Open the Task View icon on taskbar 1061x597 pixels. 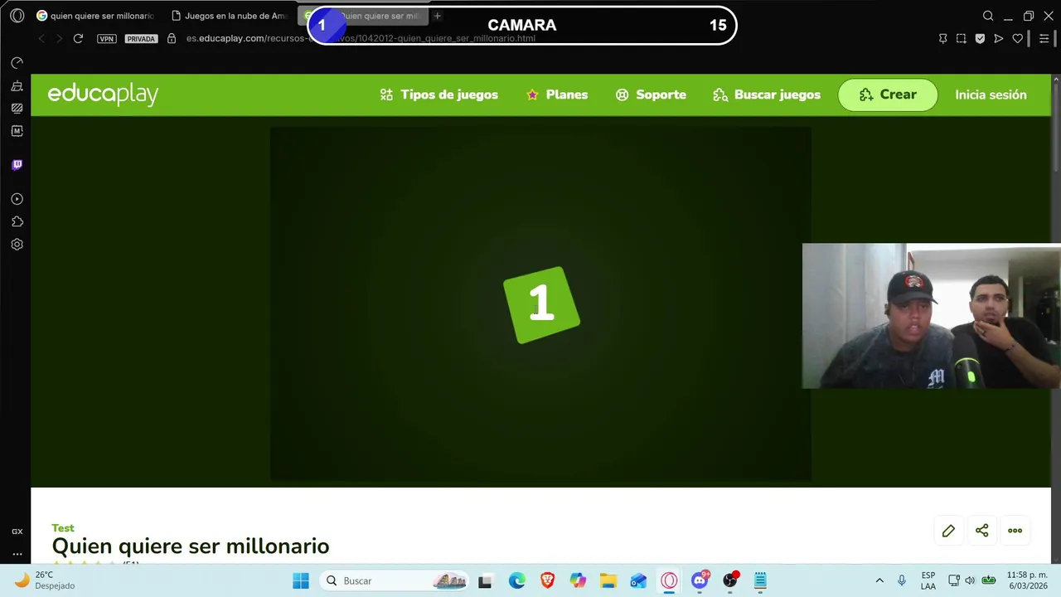click(x=485, y=580)
